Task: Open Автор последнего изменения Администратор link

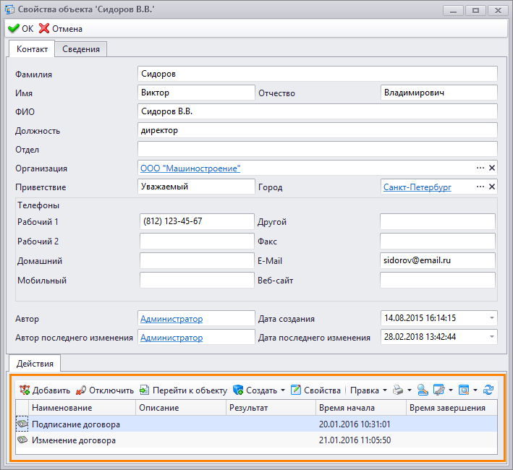Action: 171,338
